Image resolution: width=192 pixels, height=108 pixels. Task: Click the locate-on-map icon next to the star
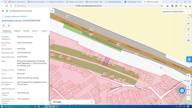click(x=4, y=26)
